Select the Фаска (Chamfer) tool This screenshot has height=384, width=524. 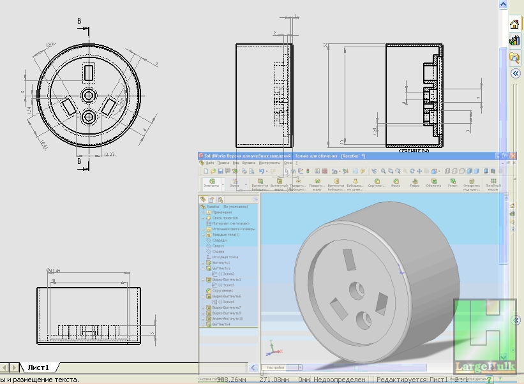pos(396,182)
